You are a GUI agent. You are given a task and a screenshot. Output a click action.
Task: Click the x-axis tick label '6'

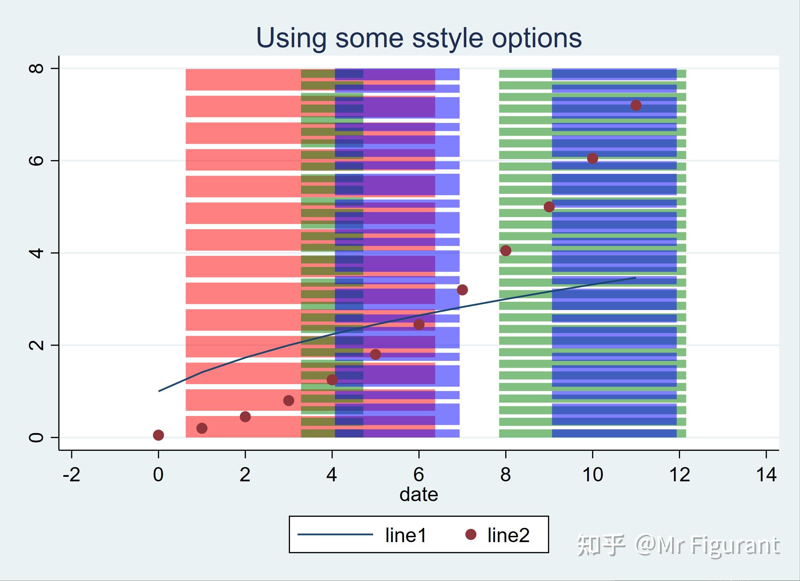coord(419,475)
